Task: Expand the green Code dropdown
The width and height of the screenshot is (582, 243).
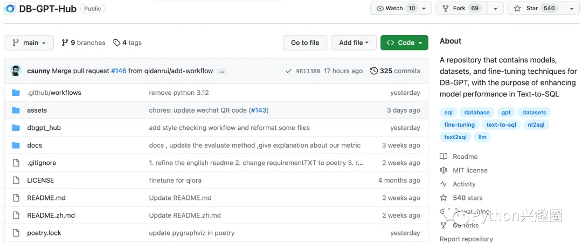Action: coord(404,43)
